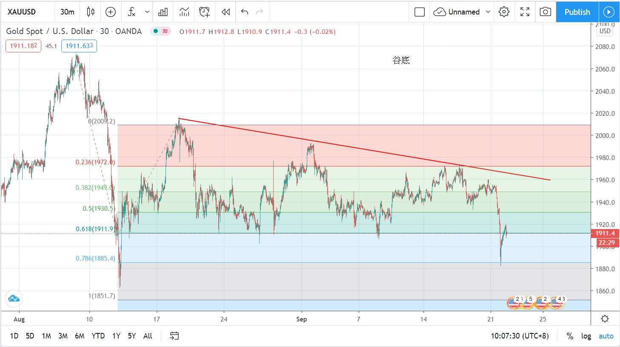Toggle the percent scale option
The image size is (620, 347).
pos(570,336)
